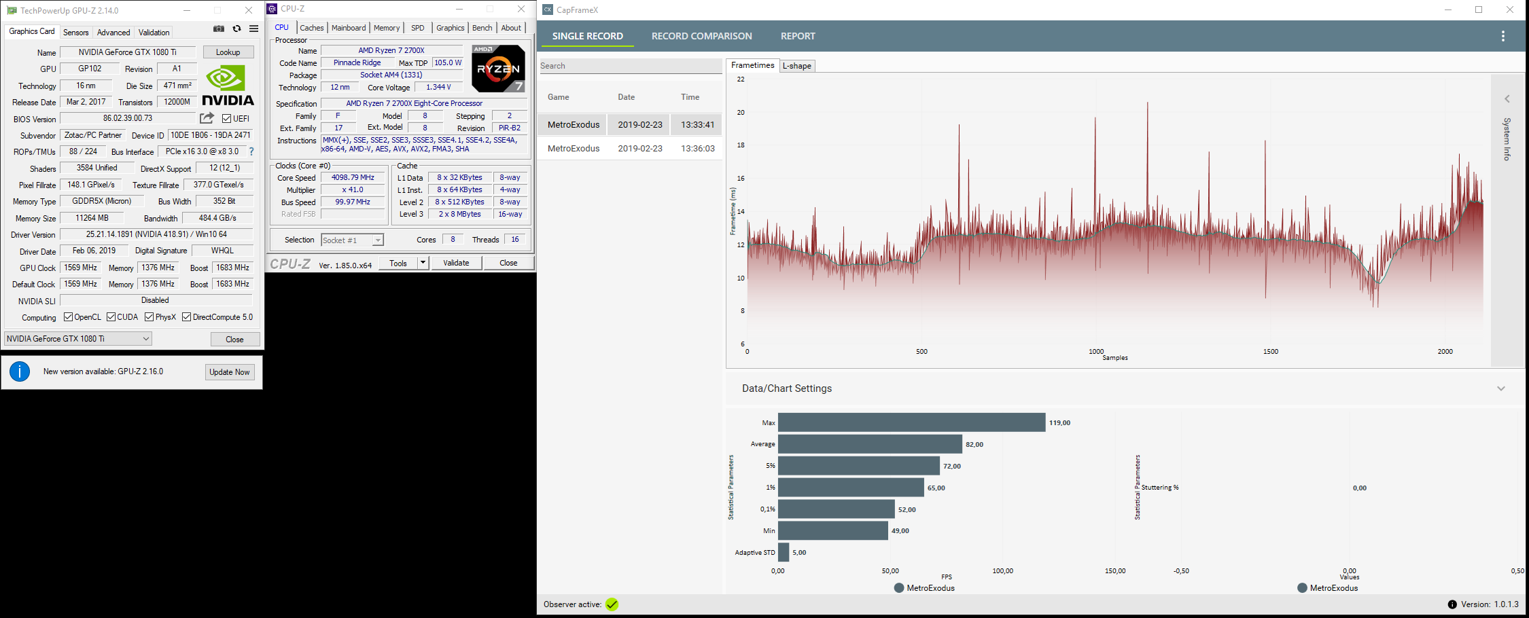Click the Driver Version field in GPU-Z
Screen dimensions: 1529x618
(157, 234)
